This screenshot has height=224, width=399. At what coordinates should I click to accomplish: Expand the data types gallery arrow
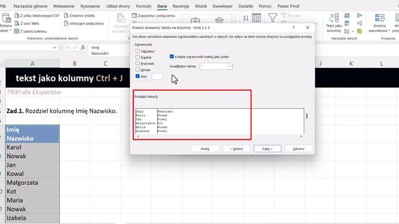234,18
